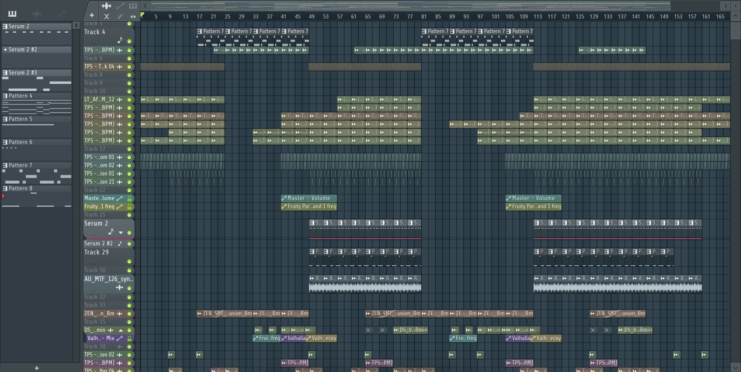The height and width of the screenshot is (372, 741).
Task: Open the first ZEN_SMT_..usion_Bm clip menu
Action: point(199,314)
